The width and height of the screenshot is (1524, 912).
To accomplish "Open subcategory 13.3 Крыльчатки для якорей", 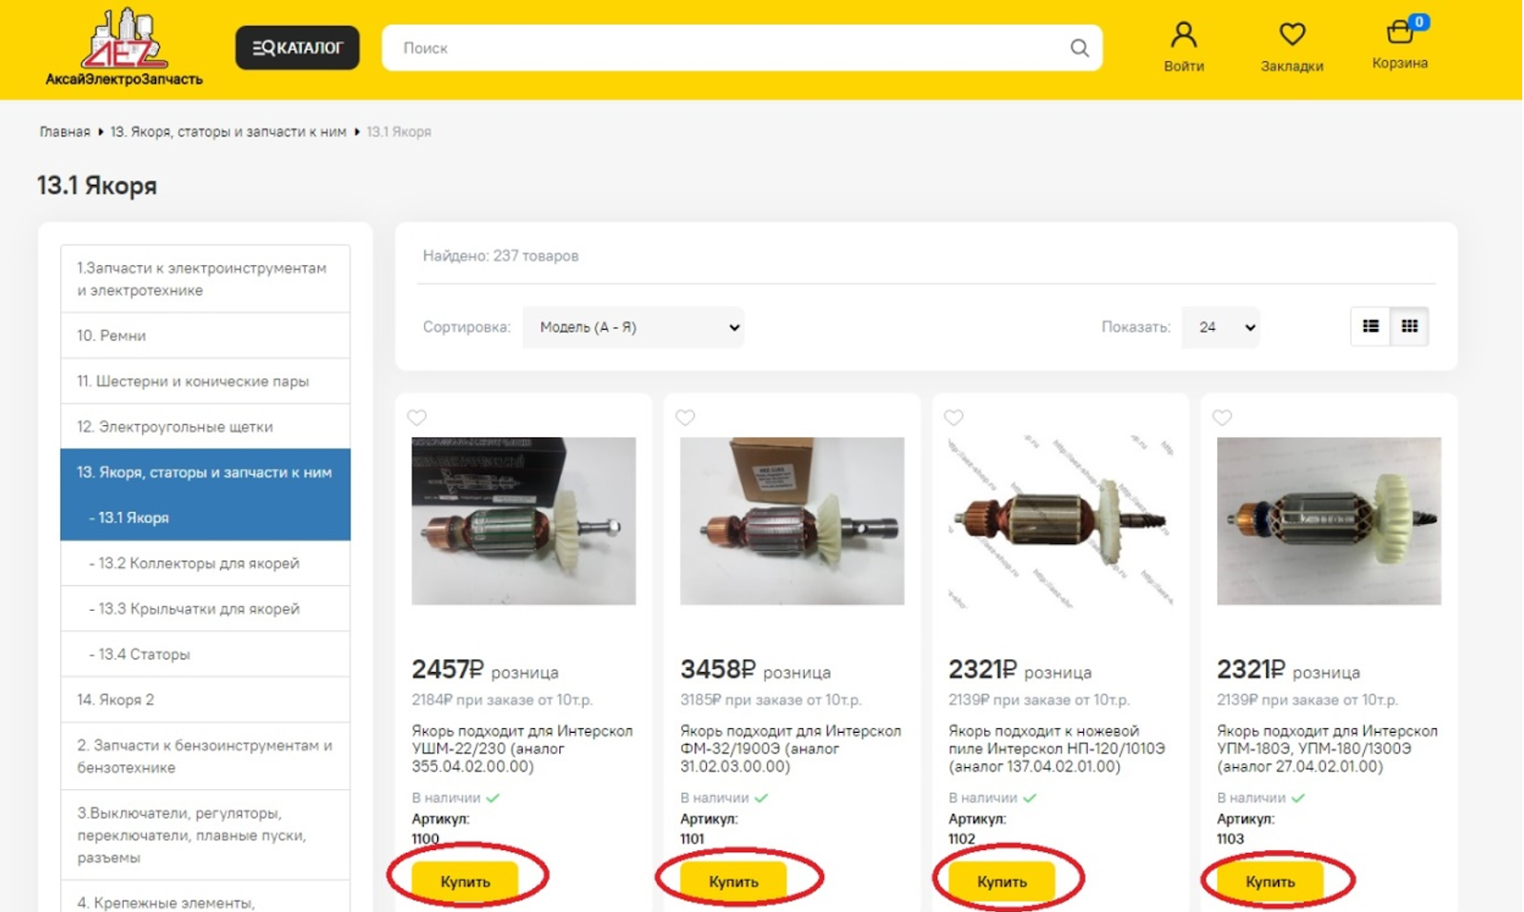I will [206, 609].
